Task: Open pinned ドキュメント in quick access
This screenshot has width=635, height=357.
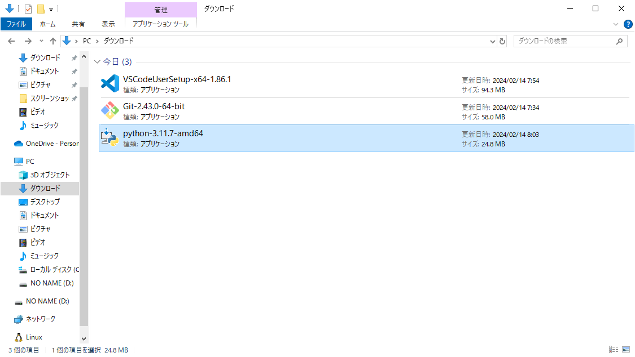Action: [x=45, y=72]
